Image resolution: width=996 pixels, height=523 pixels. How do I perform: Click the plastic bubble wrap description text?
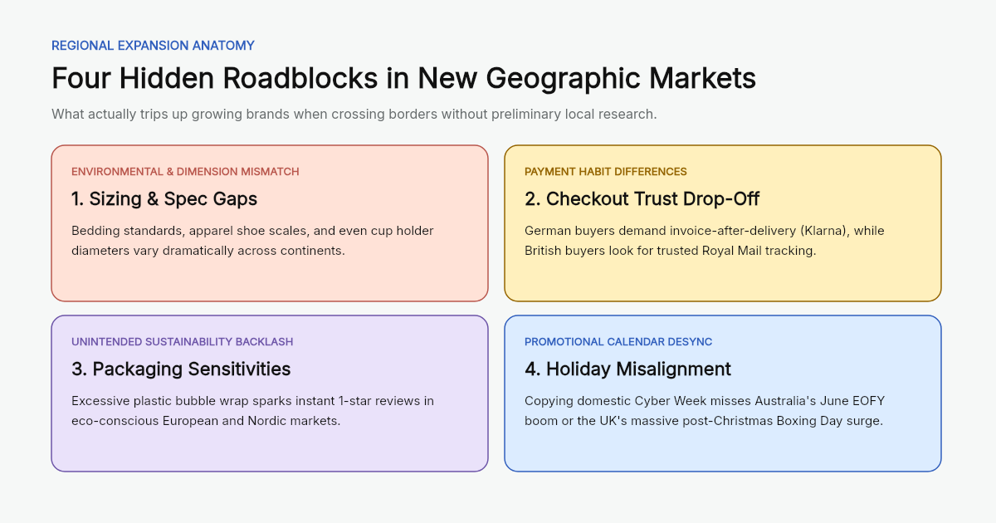point(252,411)
